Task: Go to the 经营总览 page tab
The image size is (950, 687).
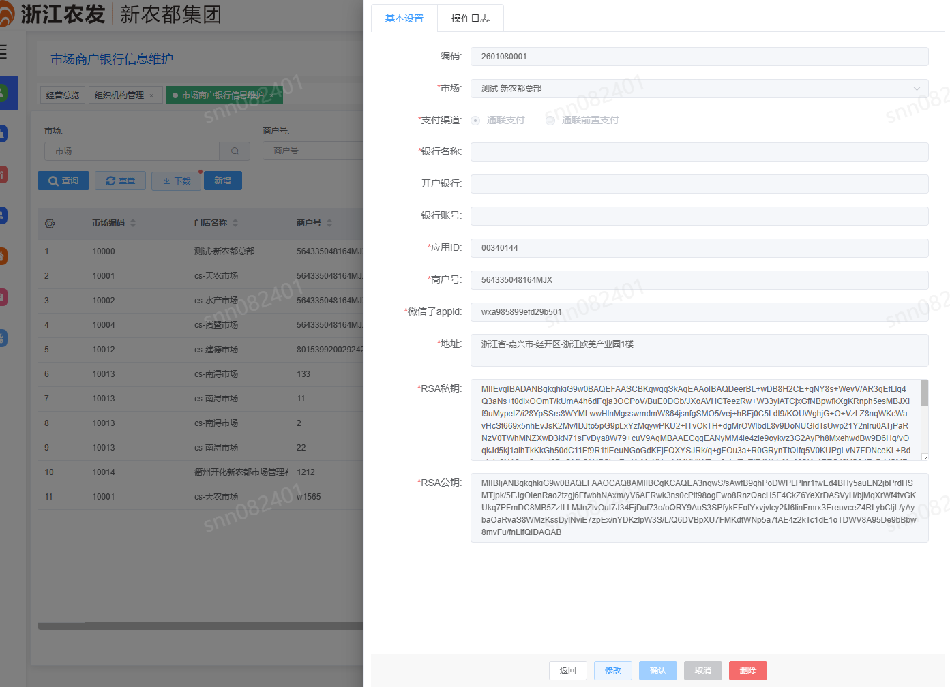Action: (63, 95)
